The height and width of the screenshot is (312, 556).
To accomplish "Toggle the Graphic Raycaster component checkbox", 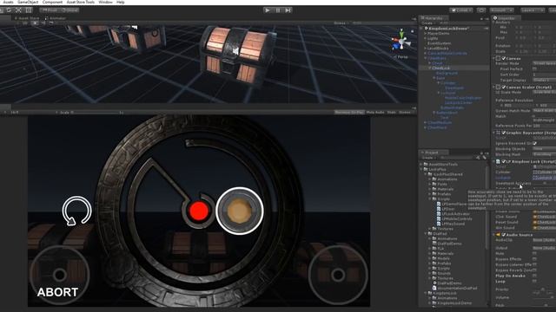I will tap(504, 133).
